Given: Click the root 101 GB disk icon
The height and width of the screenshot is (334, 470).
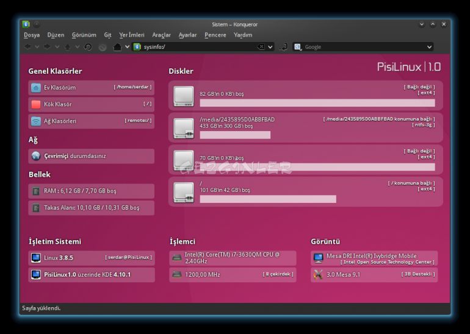Looking at the screenshot, I should [184, 193].
